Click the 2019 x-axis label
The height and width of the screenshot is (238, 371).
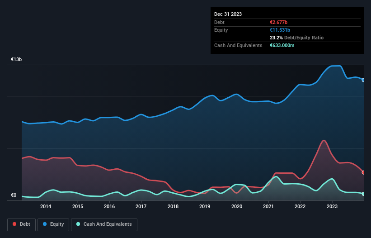pyautogui.click(x=205, y=206)
